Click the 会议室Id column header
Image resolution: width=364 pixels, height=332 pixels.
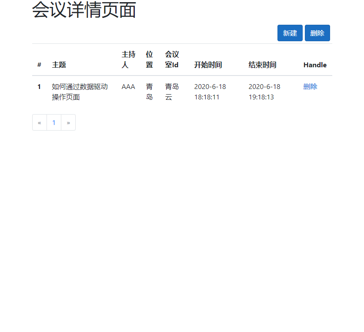tap(172, 59)
